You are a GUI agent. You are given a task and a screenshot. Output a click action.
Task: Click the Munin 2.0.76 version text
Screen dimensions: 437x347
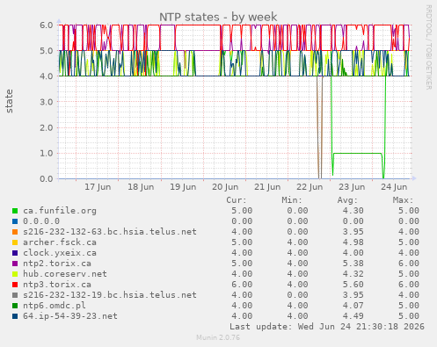tap(218, 337)
